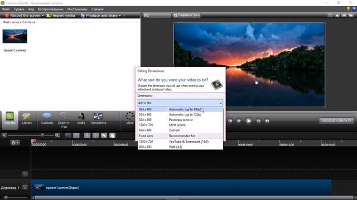Open the Audio tool
Screen dimensions: 357x200
[x=81, y=119]
